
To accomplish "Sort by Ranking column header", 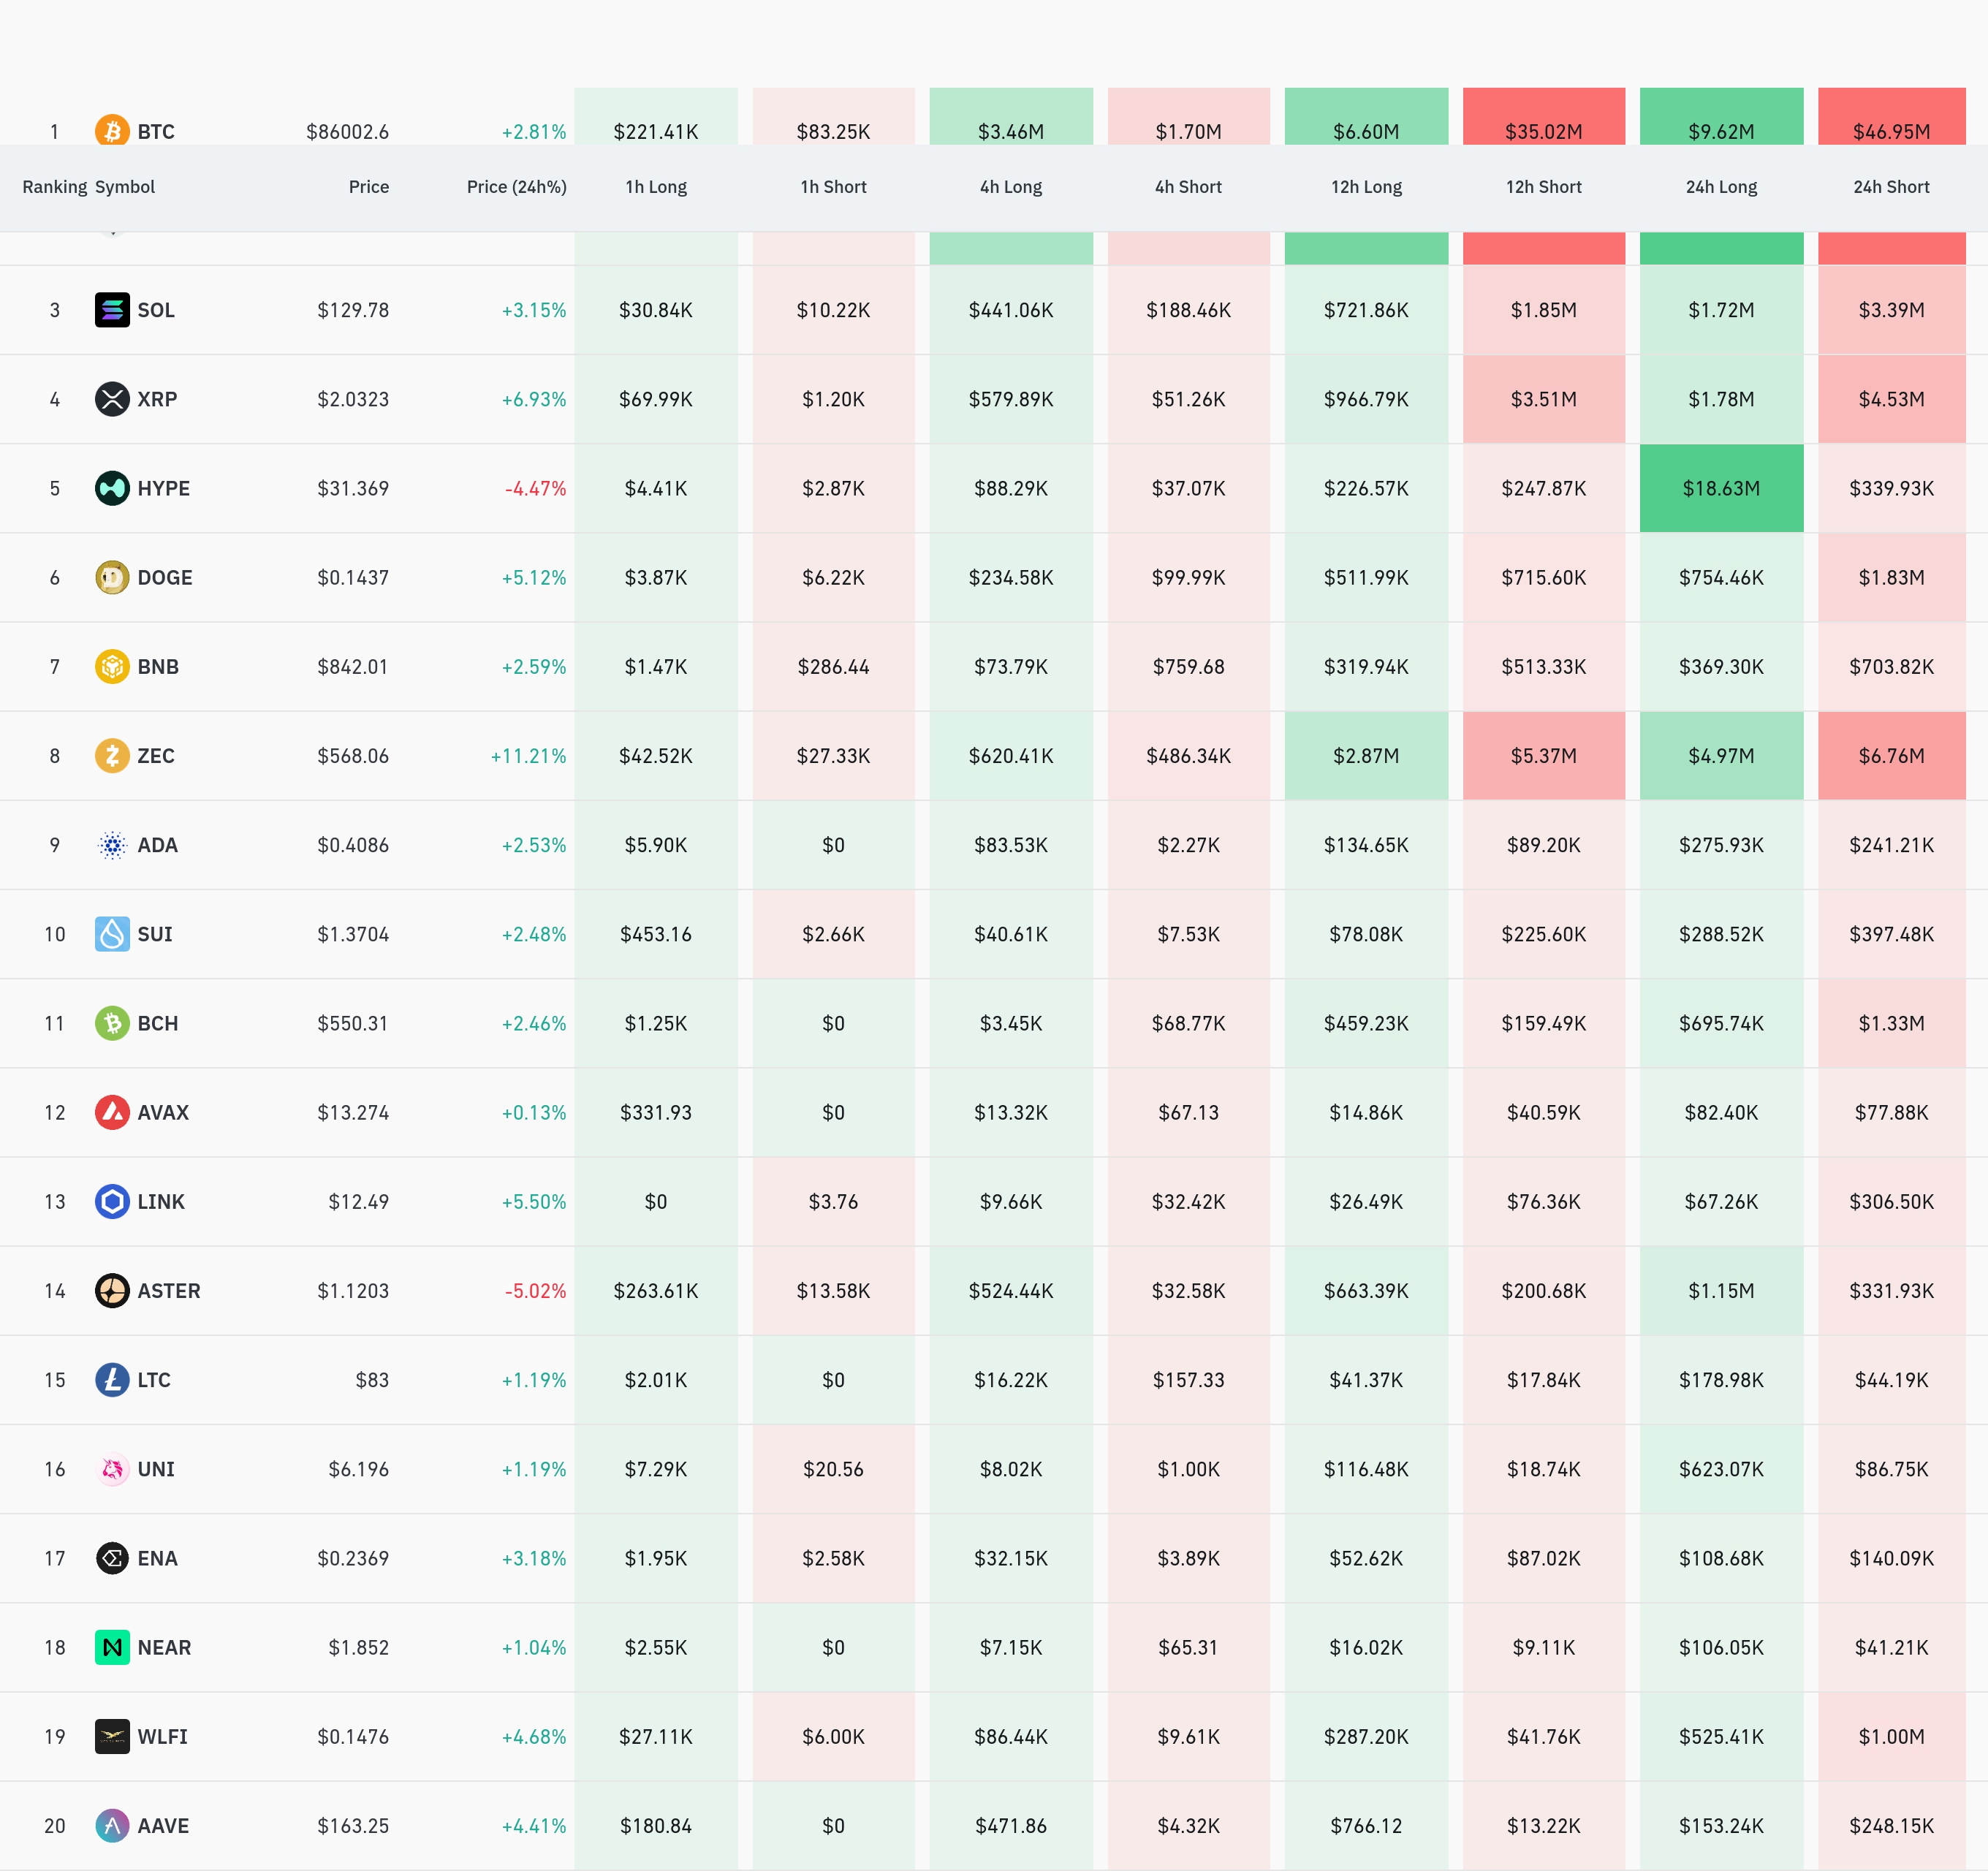I will coord(54,187).
